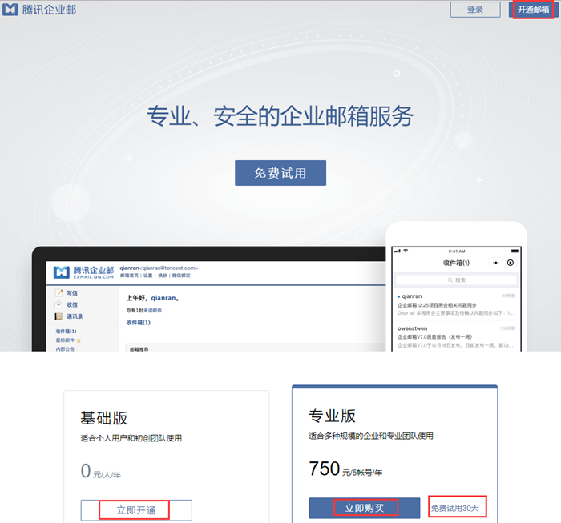Open the 通讯录 contacts icon
Image resolution: width=561 pixels, height=523 pixels.
(x=60, y=316)
